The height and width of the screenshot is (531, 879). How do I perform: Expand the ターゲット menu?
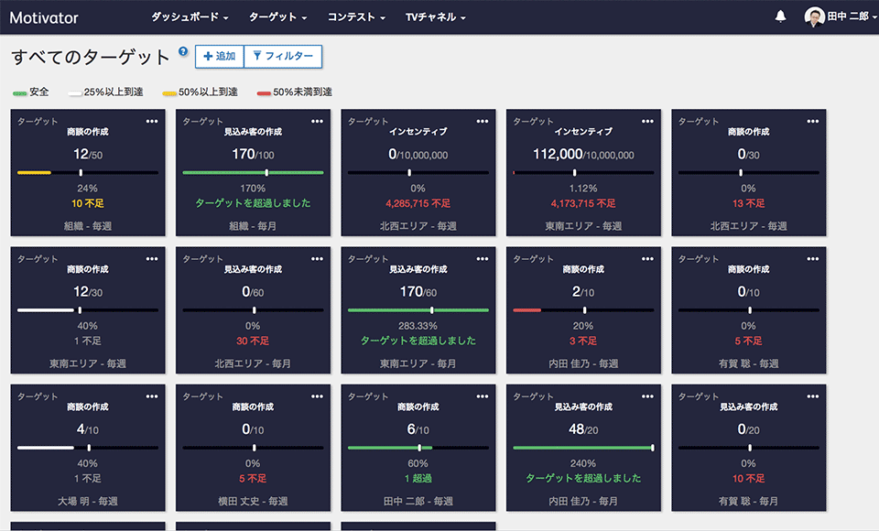(277, 16)
